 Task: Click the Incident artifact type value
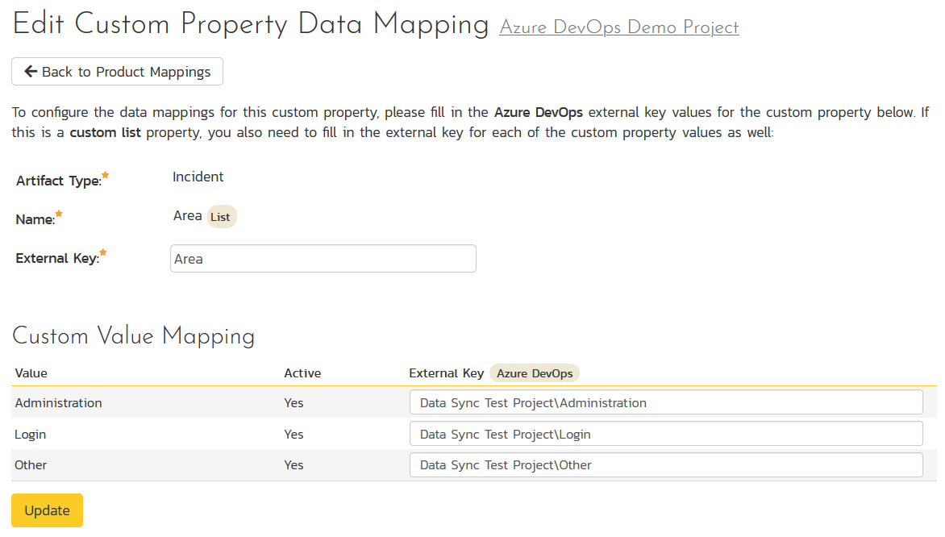click(198, 177)
